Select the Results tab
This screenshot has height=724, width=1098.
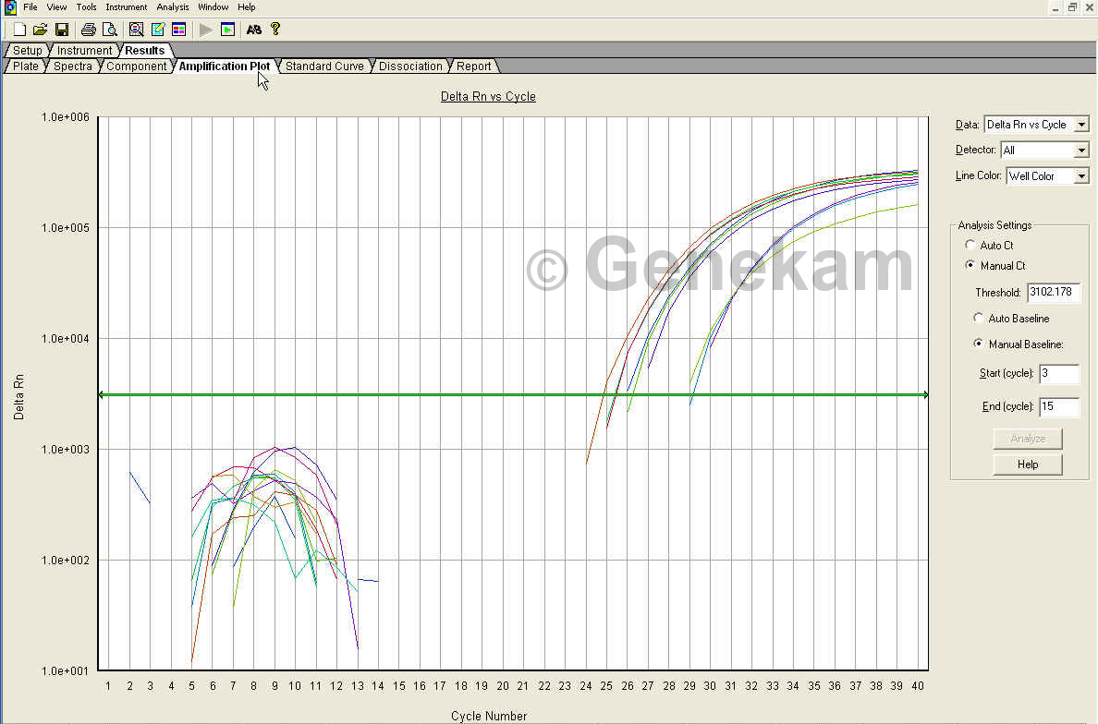tap(145, 51)
